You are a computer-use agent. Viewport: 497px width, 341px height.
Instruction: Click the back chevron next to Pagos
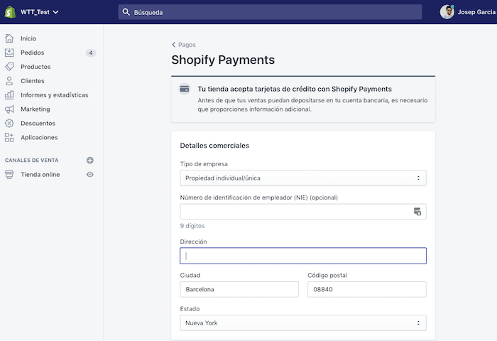pyautogui.click(x=173, y=45)
